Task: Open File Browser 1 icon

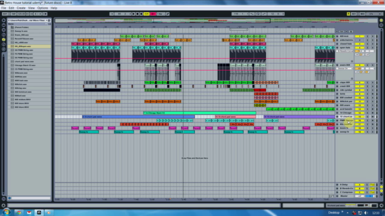Action: [4, 35]
